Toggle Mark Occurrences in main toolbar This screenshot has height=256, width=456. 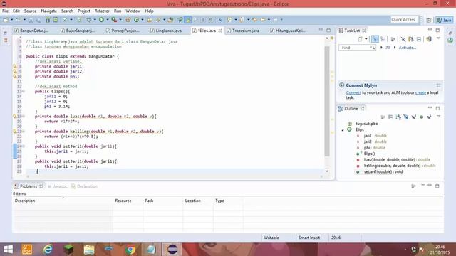(188, 20)
